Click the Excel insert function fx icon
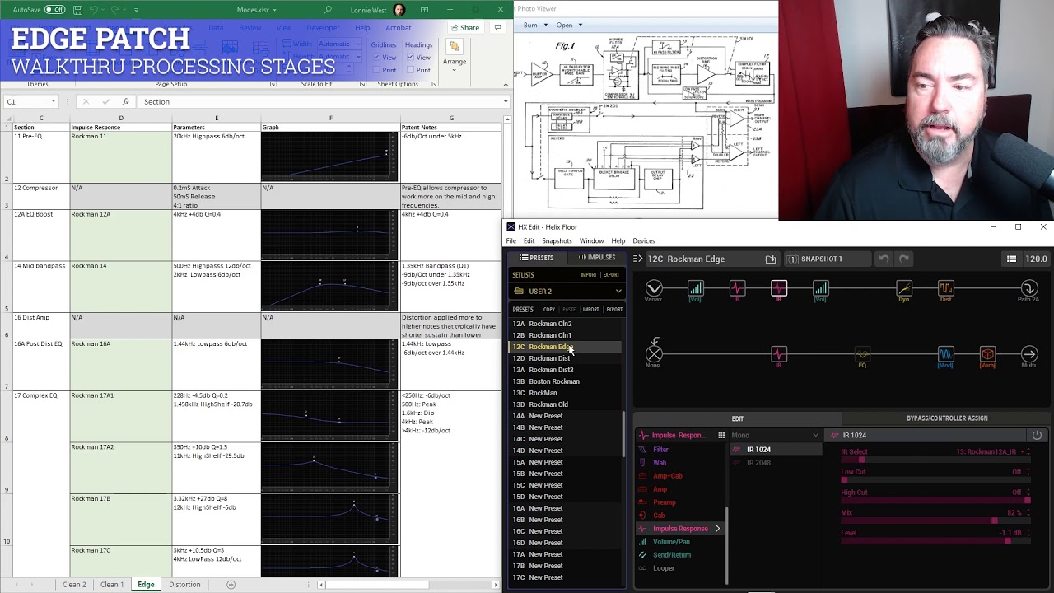 click(125, 101)
